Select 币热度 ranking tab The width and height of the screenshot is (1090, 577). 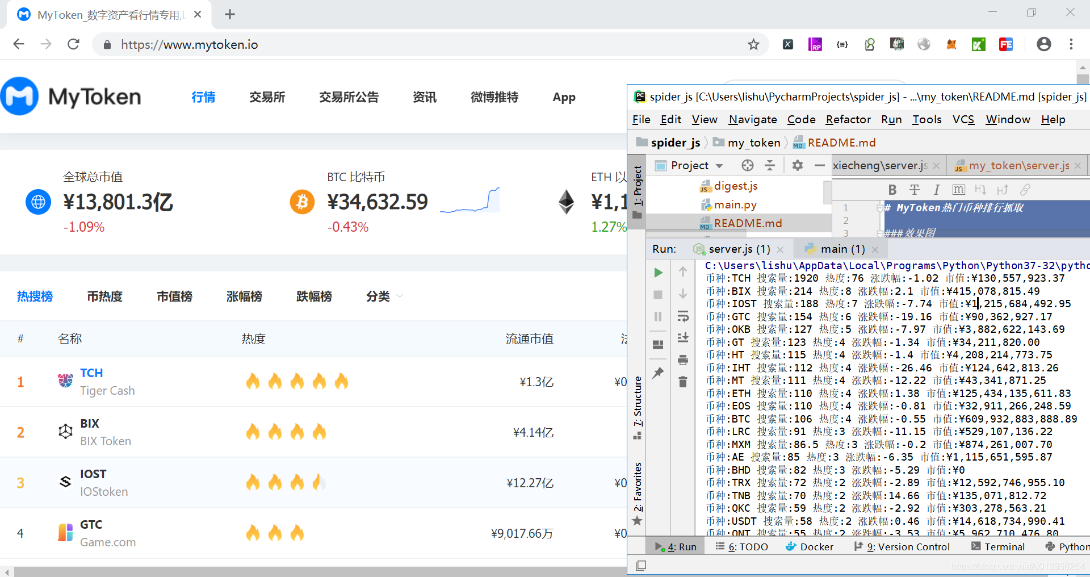pos(104,296)
